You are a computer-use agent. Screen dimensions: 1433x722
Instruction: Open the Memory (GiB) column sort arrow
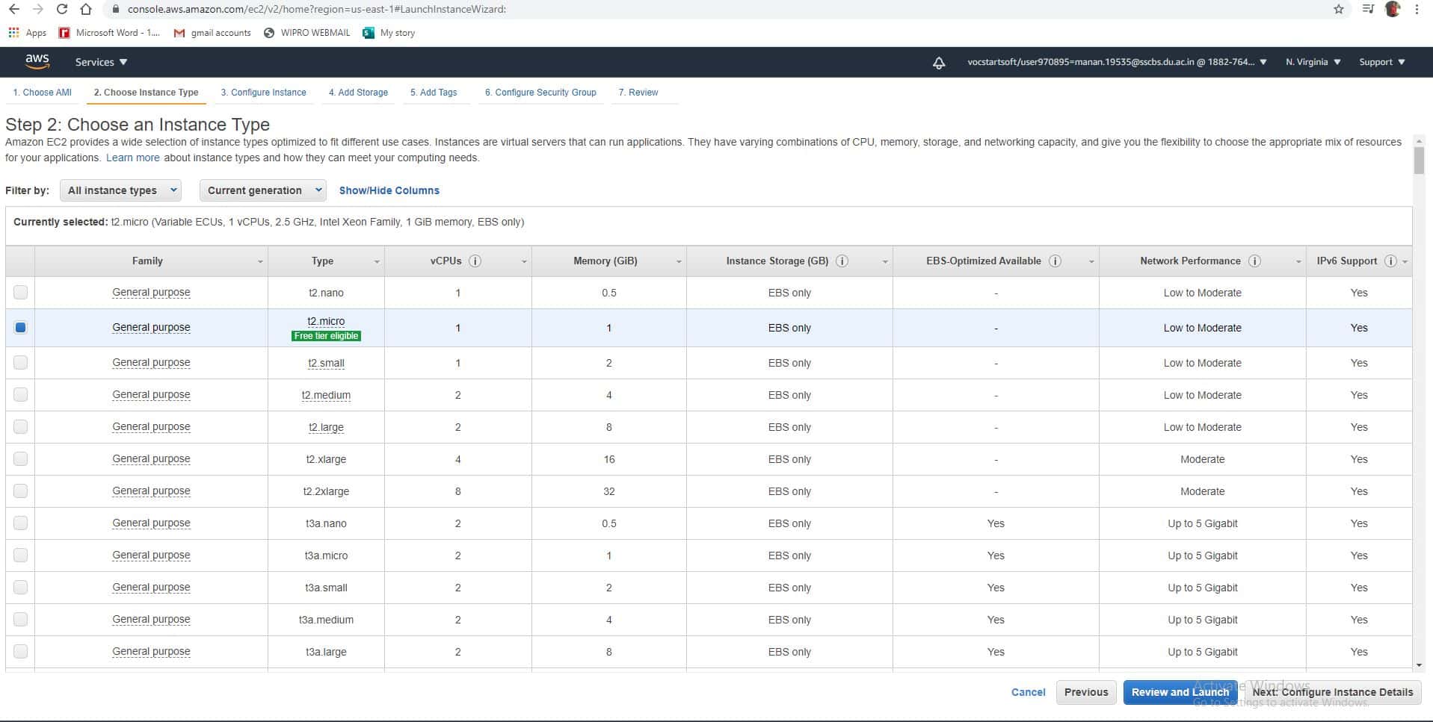(x=679, y=261)
